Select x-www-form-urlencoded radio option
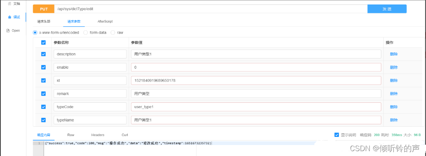 coord(35,32)
